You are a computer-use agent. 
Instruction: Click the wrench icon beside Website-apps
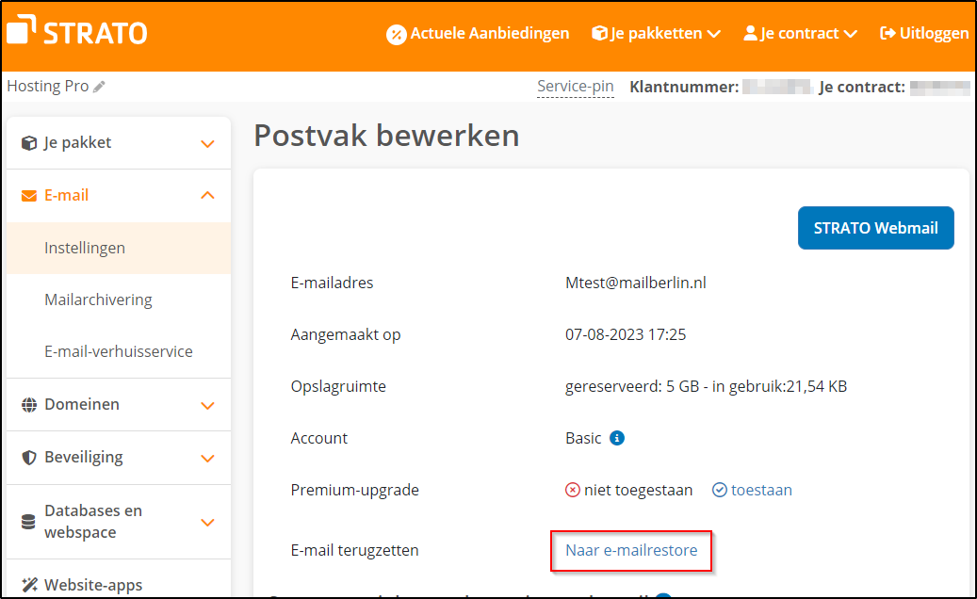point(28,584)
